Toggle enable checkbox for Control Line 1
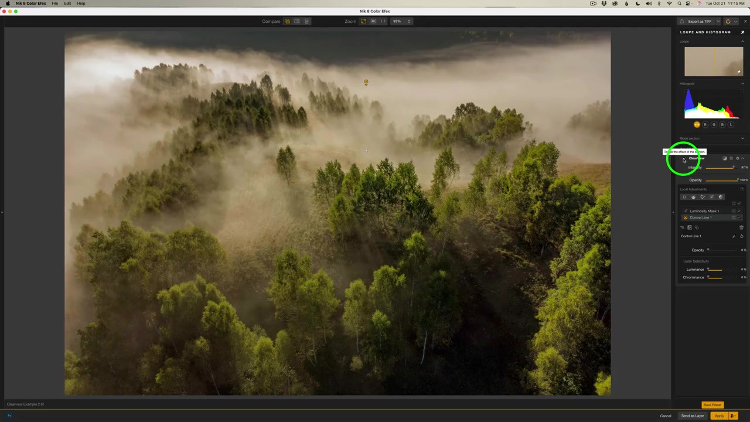750x422 pixels. pyautogui.click(x=739, y=217)
